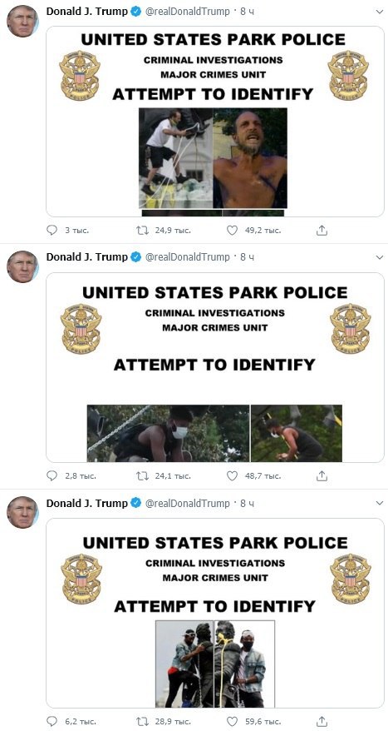Reply to the second tweet (2,8 тыс.)
Screen dimensions: 388x731
tap(52, 476)
